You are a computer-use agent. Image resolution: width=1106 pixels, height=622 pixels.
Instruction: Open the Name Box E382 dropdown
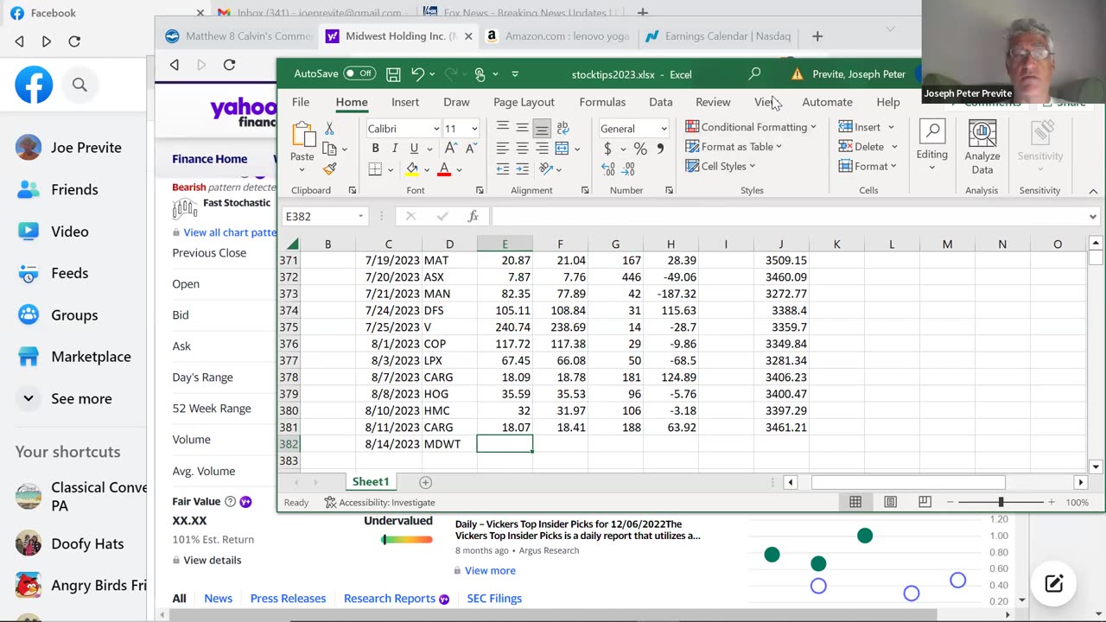pos(361,216)
